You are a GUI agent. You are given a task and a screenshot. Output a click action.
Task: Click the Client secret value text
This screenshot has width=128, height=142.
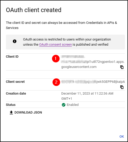[93, 82]
